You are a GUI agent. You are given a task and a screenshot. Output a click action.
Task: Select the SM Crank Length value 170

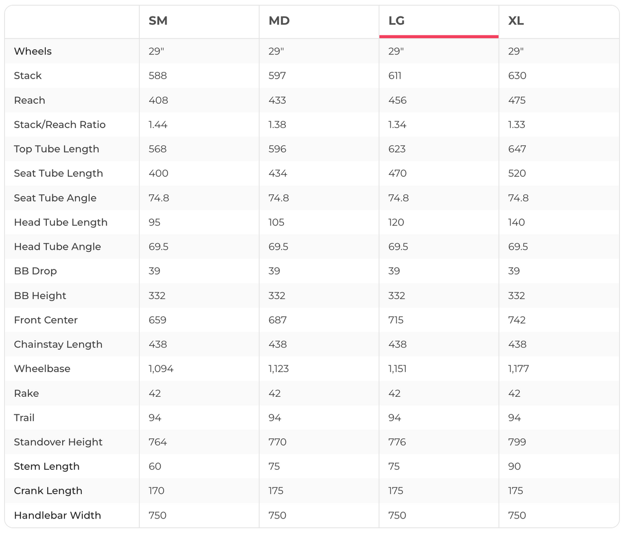tap(156, 491)
